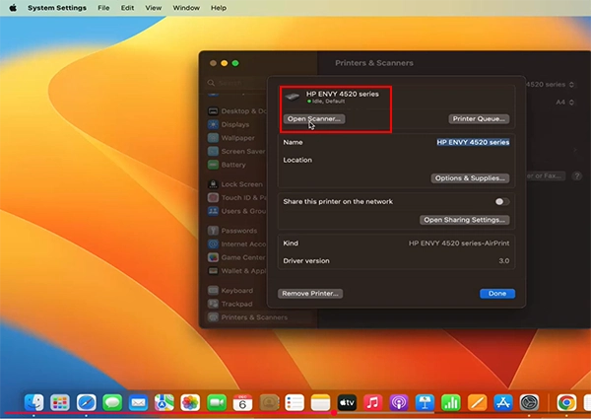Open the Help menu
591x419 pixels.
219,8
